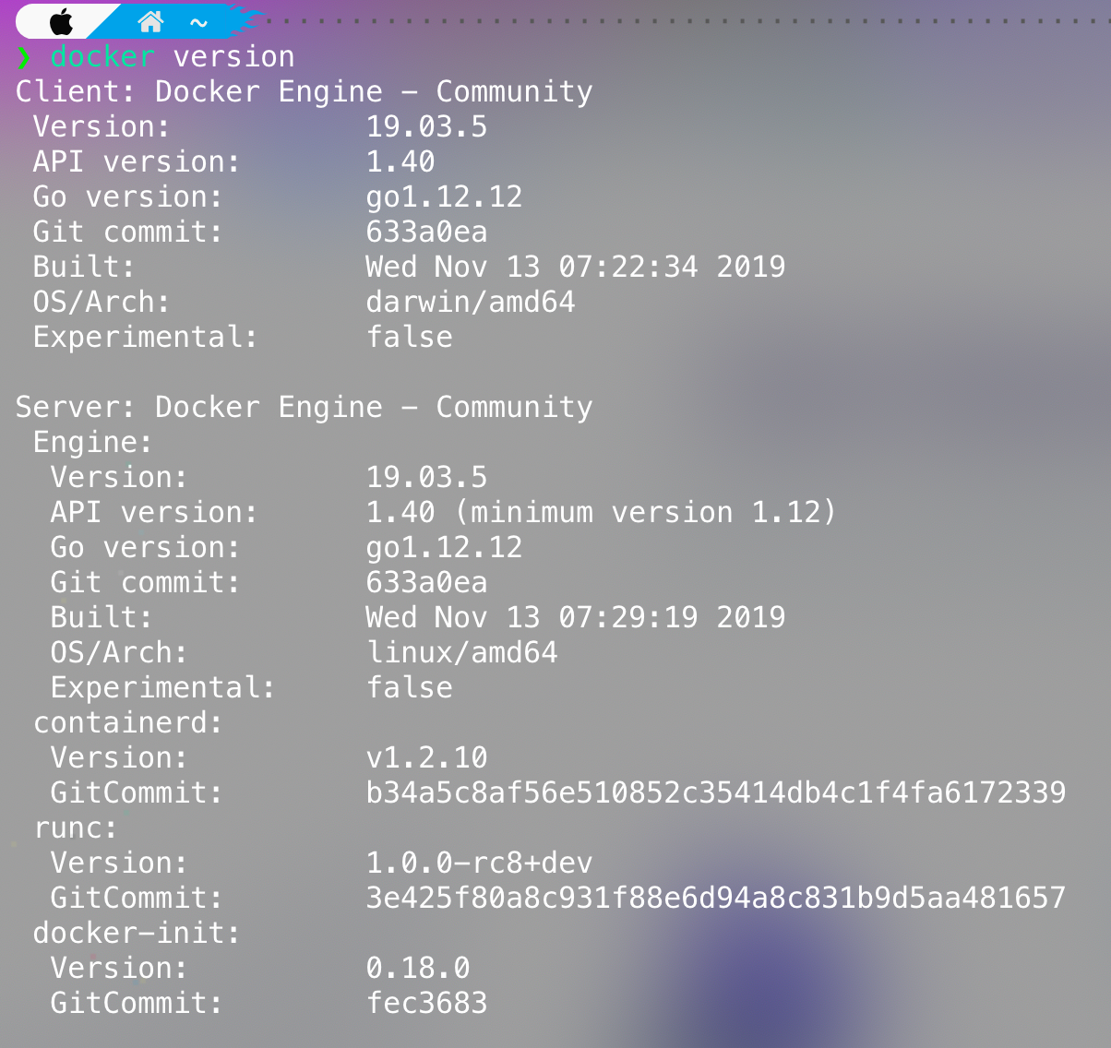Click the containerd version v1.2.10
Image resolution: width=1111 pixels, height=1048 pixels.
point(426,758)
